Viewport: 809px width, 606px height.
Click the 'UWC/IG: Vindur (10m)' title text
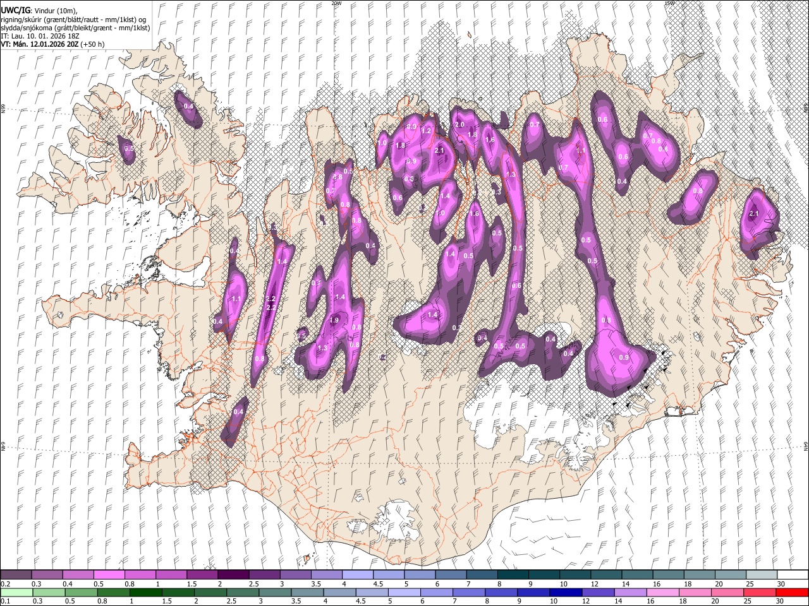(38, 11)
